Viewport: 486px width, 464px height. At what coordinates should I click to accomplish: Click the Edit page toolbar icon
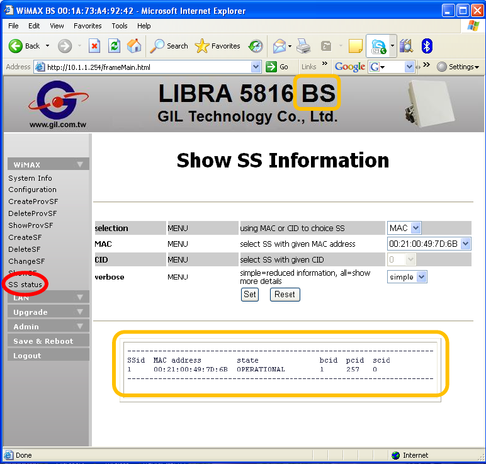click(326, 46)
